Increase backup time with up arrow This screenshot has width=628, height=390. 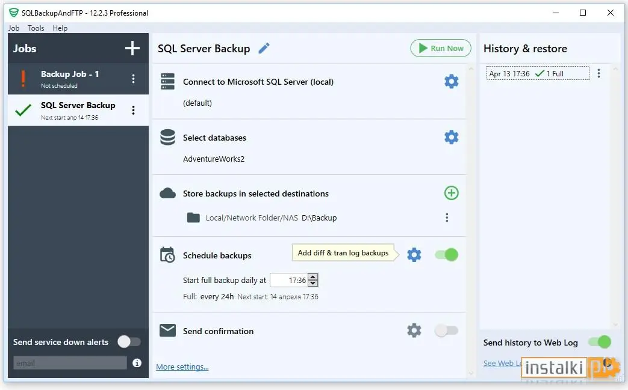click(313, 276)
